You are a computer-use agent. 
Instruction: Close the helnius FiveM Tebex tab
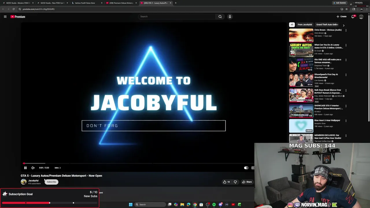[102, 3]
